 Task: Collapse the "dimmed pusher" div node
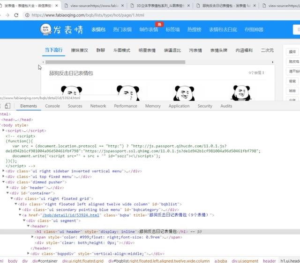pyautogui.click(x=3, y=182)
